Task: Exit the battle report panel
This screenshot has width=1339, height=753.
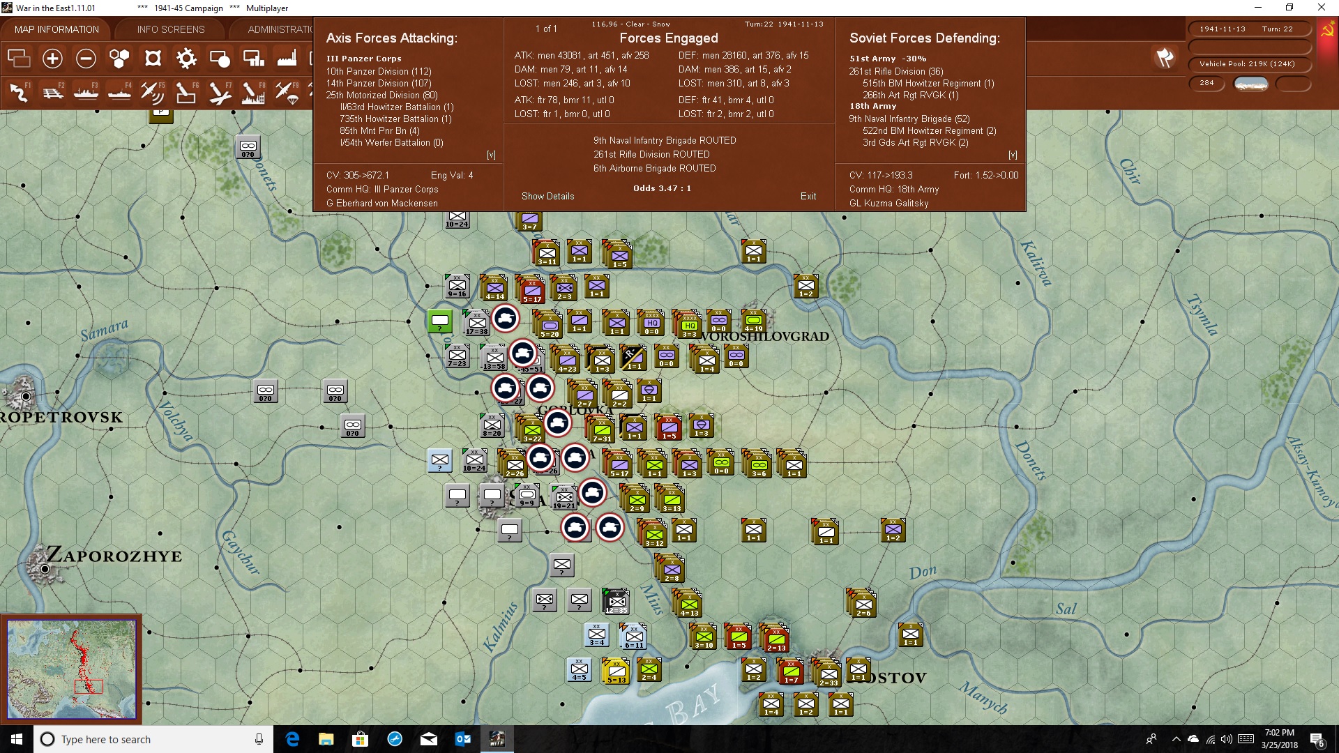Action: [x=808, y=196]
